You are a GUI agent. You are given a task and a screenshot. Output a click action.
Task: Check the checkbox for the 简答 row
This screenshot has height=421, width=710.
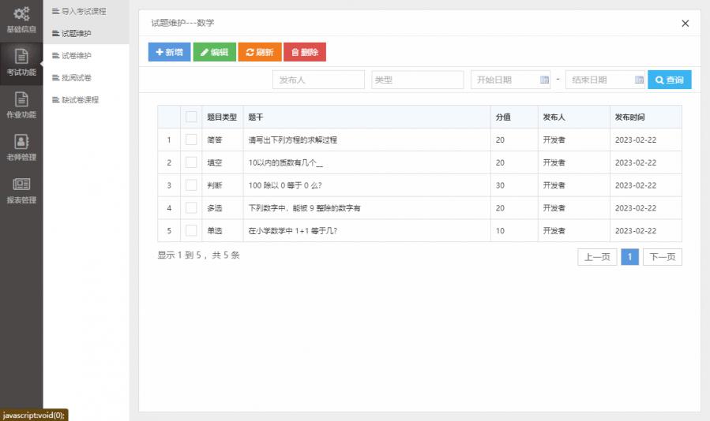click(191, 140)
